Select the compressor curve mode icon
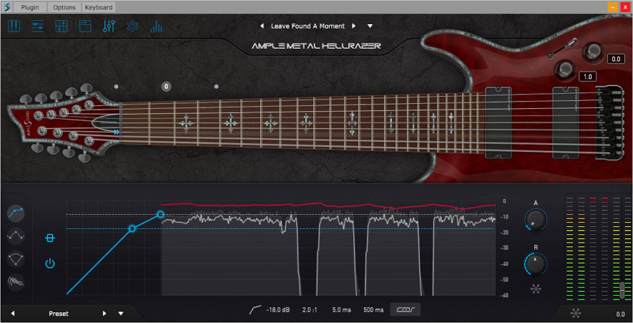Viewport: 633px width, 323px height. [x=16, y=212]
